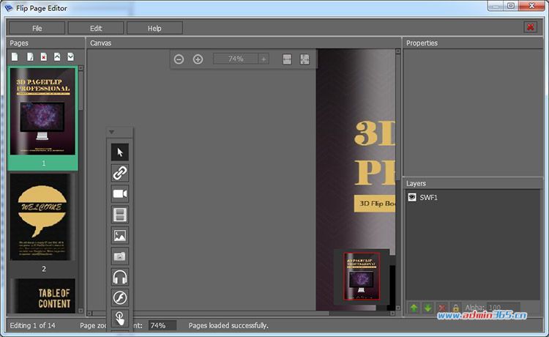Click the 3D Flip Book label on canvas
Viewport: 549px width, 337px height.
coord(375,203)
